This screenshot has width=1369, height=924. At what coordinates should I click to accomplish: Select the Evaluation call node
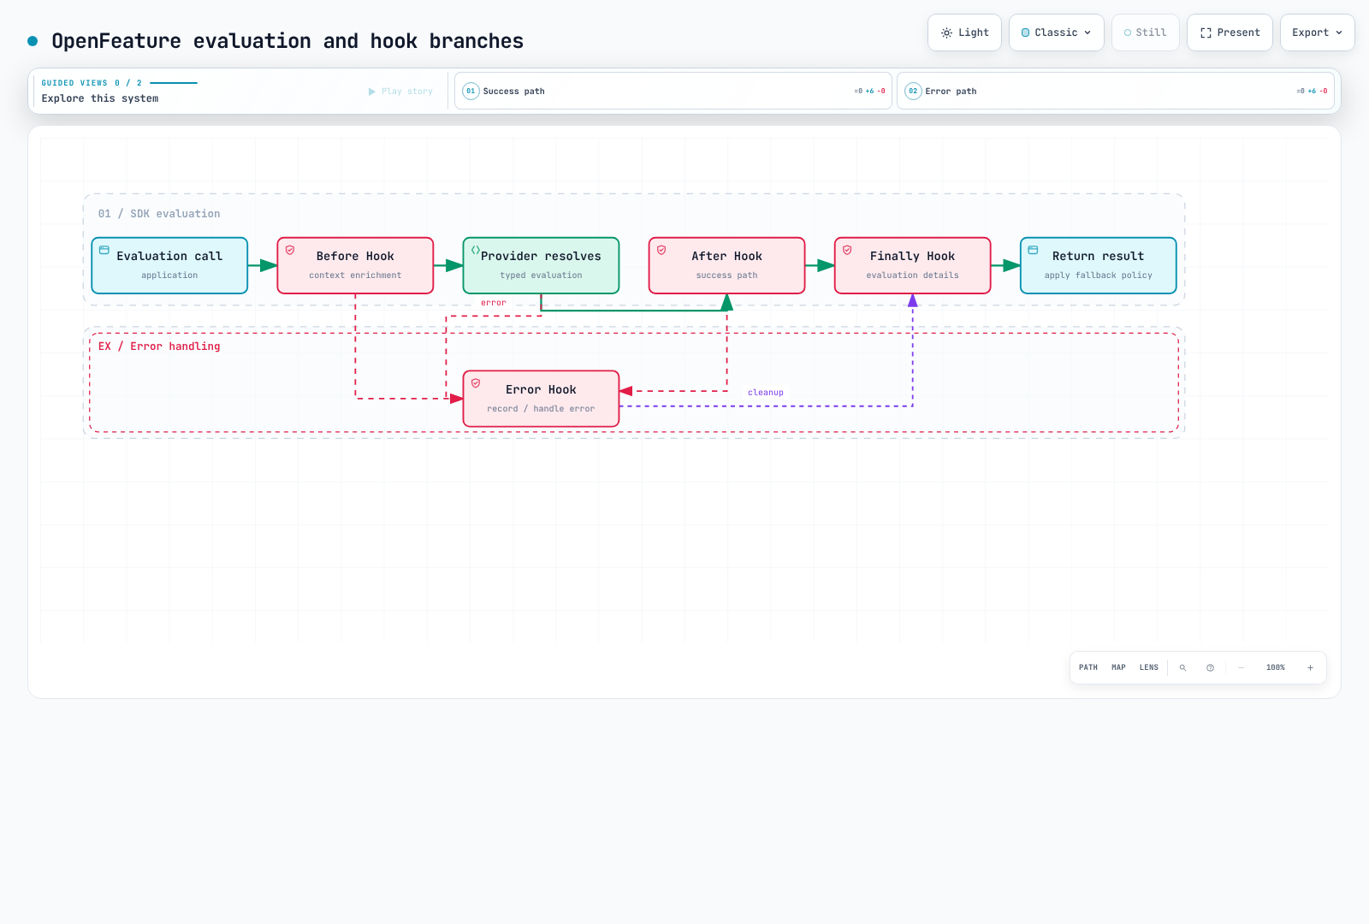(169, 265)
